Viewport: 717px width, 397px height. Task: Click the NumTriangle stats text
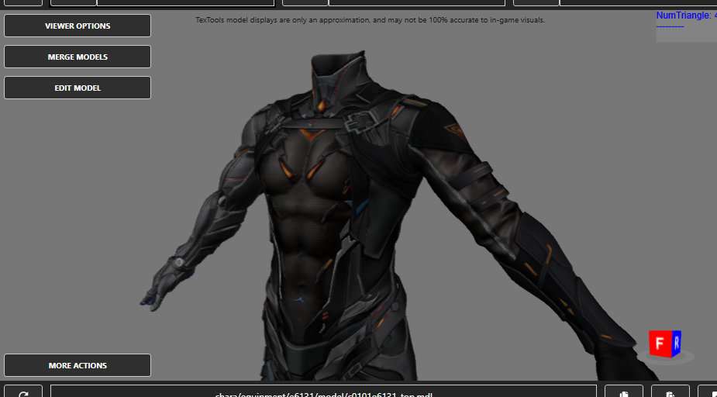point(686,16)
